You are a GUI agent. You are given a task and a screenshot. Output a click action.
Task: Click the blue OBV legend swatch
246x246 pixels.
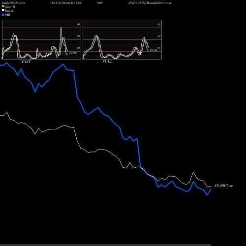(3, 15)
